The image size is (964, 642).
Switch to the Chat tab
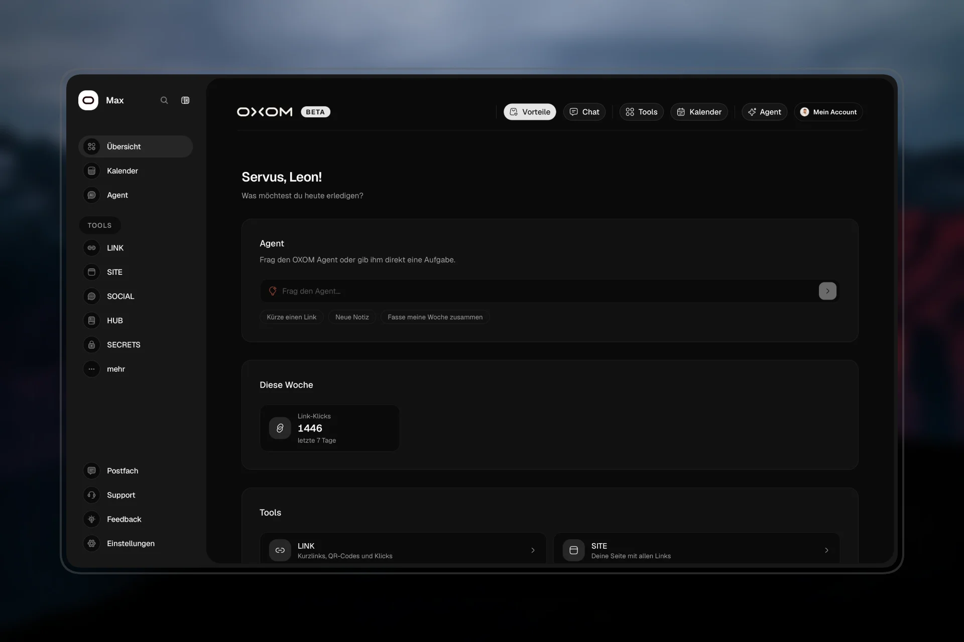coord(584,112)
